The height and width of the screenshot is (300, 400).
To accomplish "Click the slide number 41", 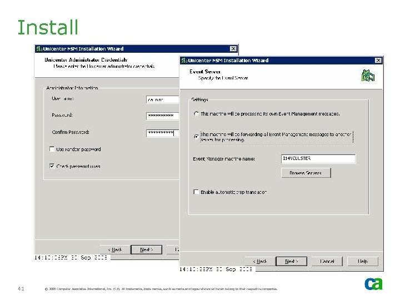I will tap(21, 288).
